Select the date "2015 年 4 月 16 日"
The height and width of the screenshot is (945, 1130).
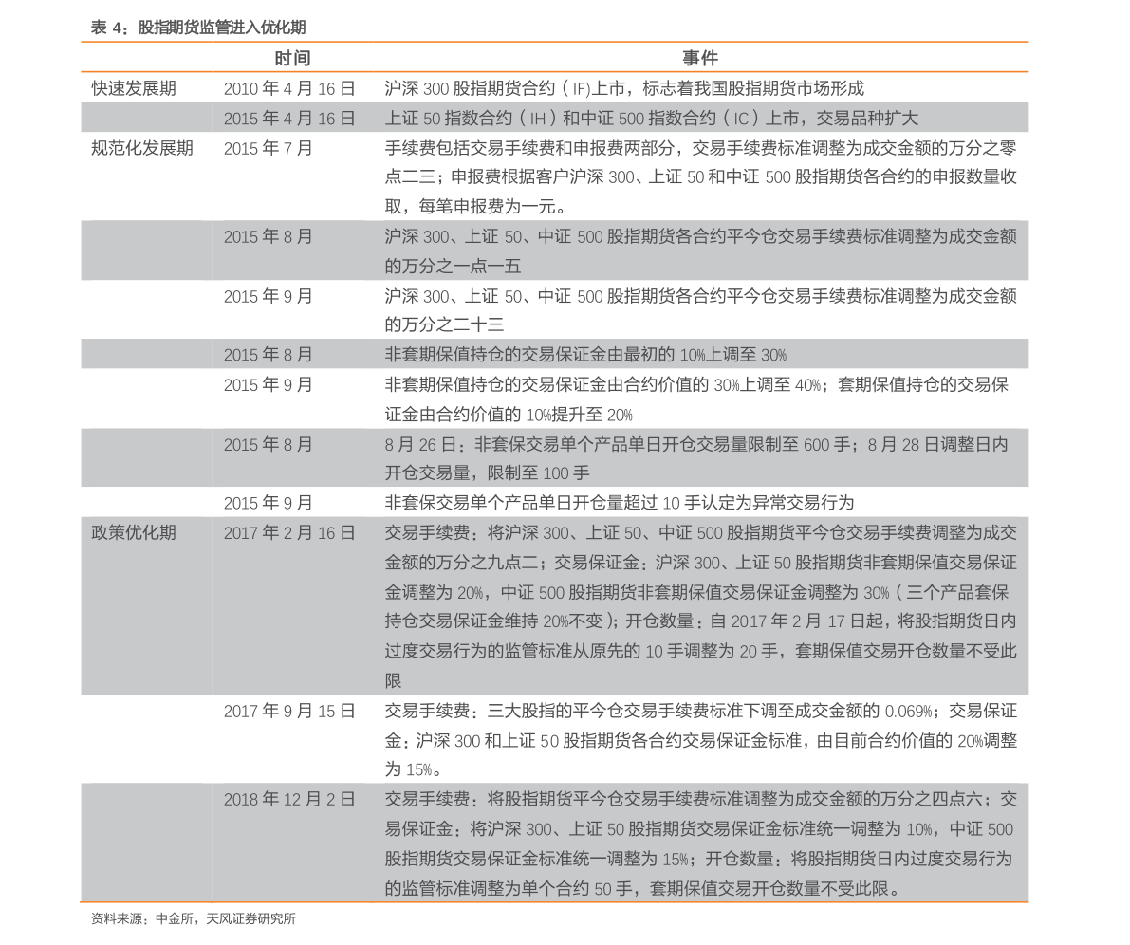pos(289,119)
